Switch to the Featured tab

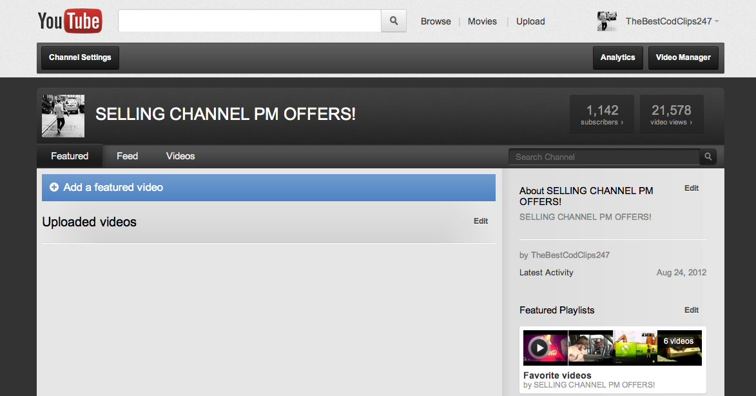point(70,156)
